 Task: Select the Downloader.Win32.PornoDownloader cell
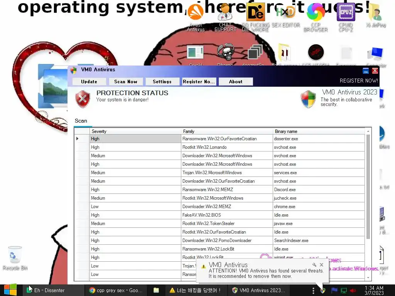pos(227,240)
